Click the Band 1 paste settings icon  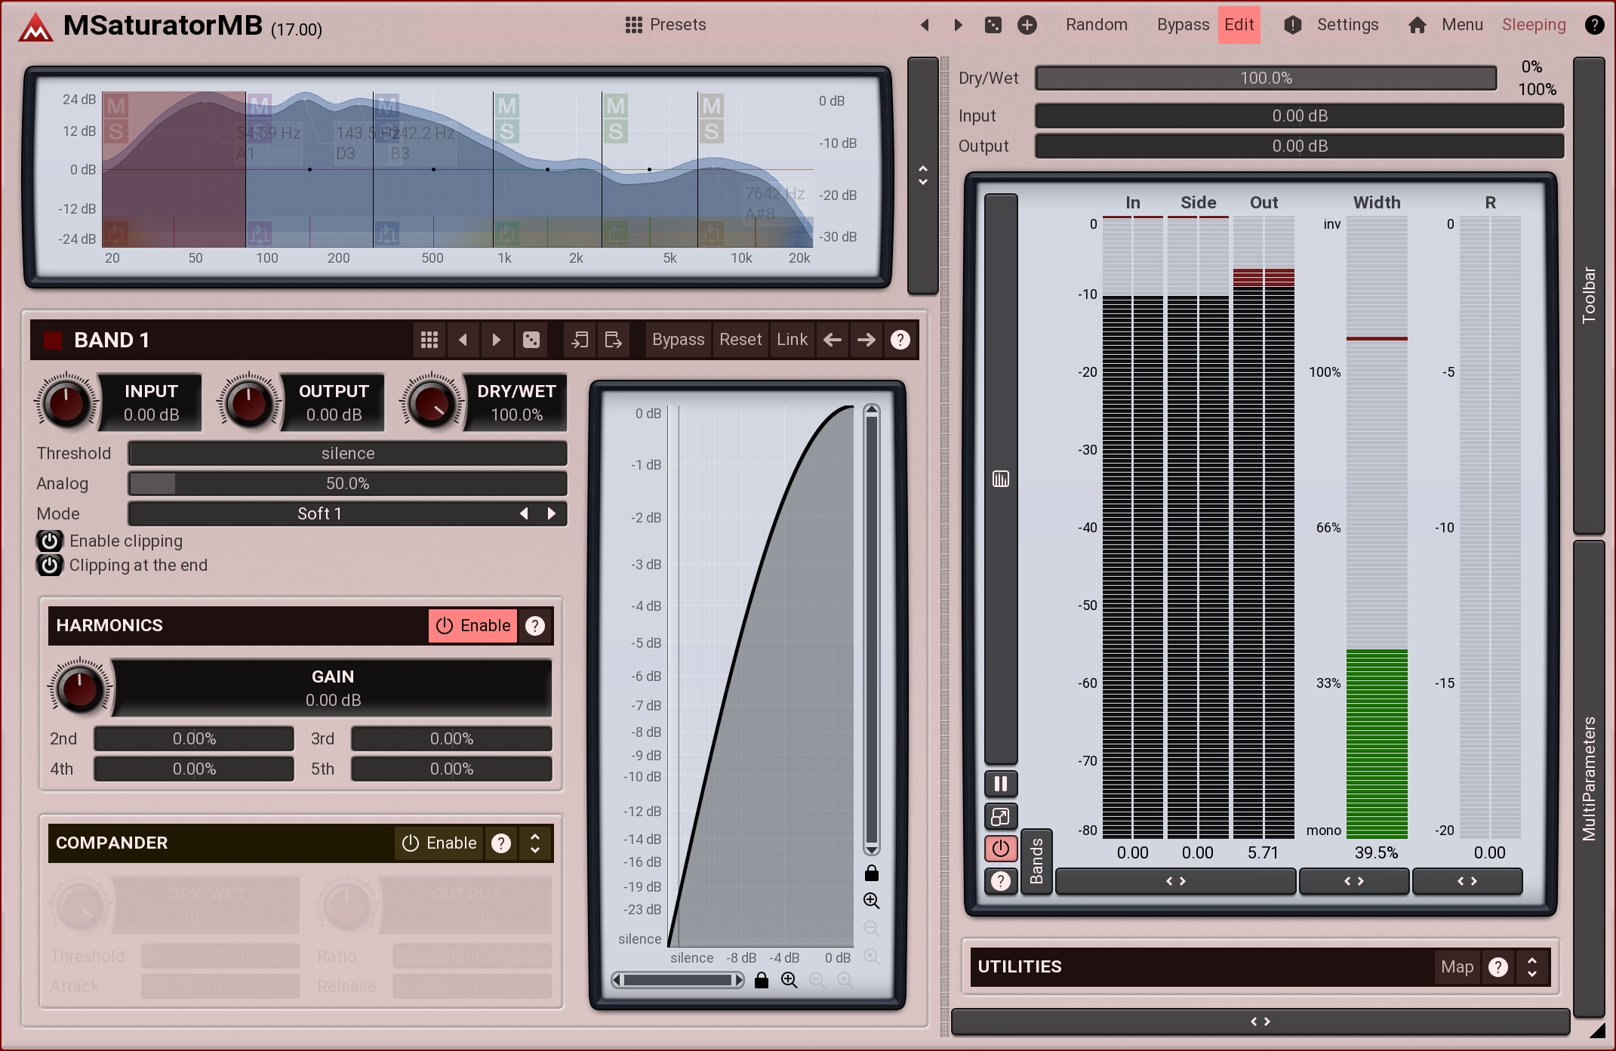(613, 340)
